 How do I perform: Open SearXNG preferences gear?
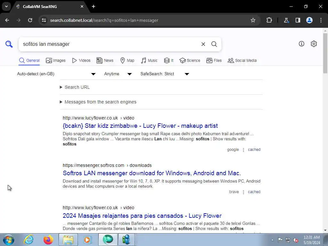point(314,44)
